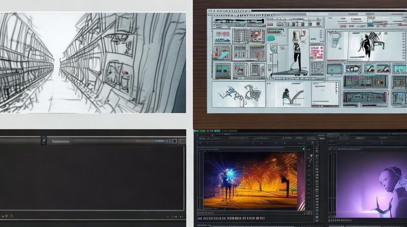
Task: Select the tab beside the blue-streak icon
Action: point(61,141)
